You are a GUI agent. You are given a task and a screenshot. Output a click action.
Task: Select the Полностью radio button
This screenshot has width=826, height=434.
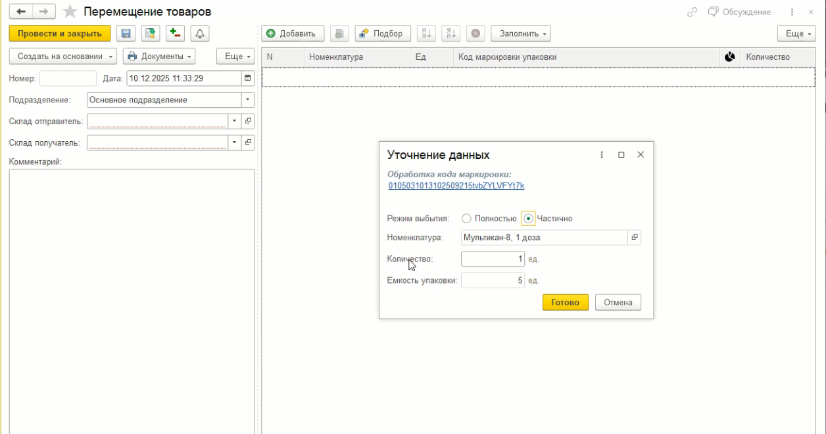click(x=466, y=219)
